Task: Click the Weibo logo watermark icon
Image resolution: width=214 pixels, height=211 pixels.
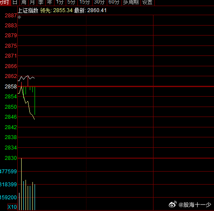Action: pos(172,205)
